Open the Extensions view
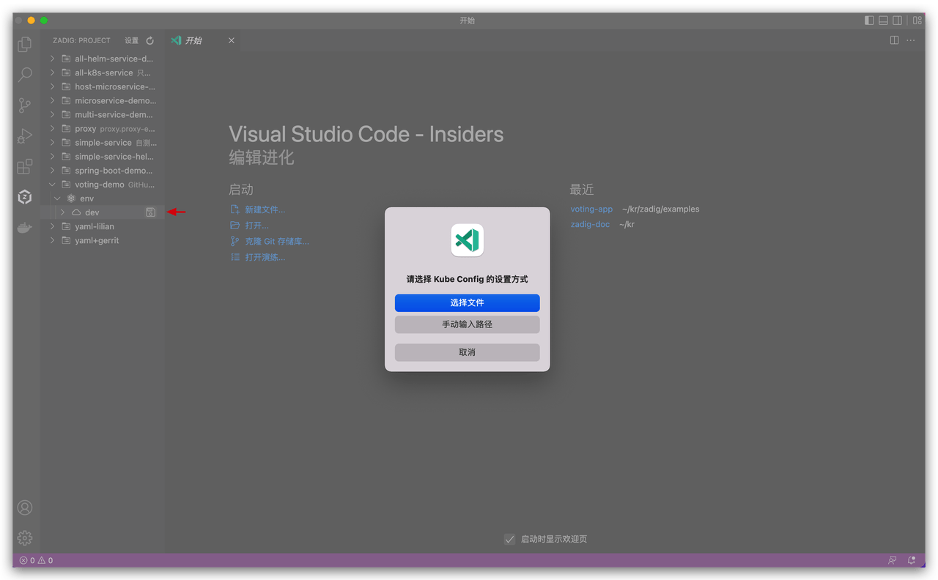This screenshot has width=938, height=580. (24, 166)
